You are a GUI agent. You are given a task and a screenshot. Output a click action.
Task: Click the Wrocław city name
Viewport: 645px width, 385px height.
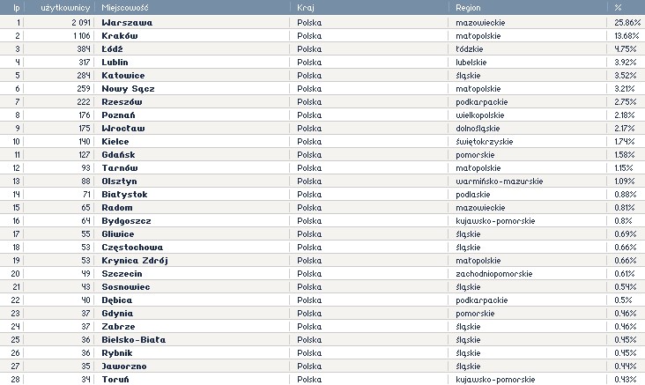123,129
